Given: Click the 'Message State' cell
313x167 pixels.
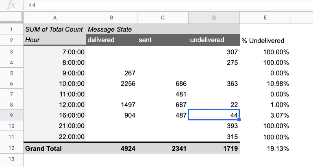Looking at the screenshot, I should (112, 29).
